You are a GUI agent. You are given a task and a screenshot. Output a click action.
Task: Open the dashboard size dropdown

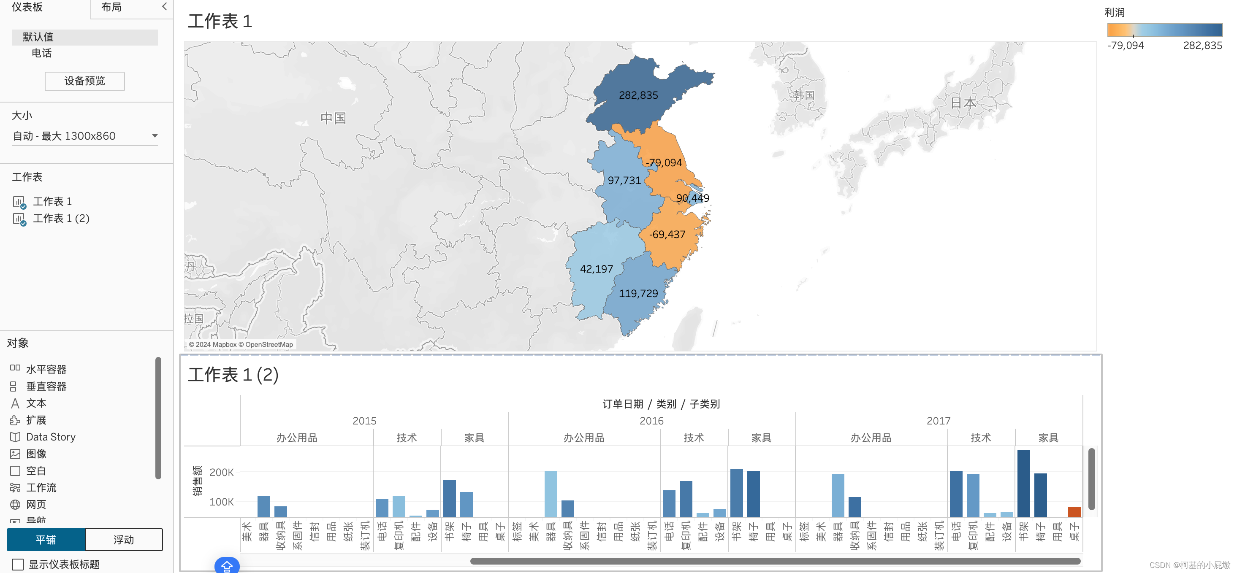(84, 136)
